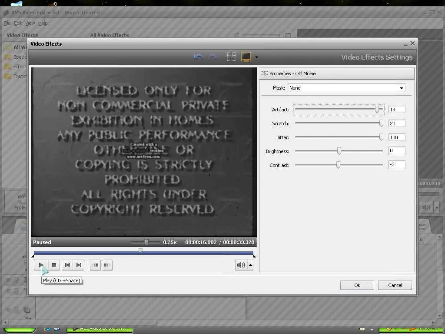Click the total duration 00:00:33.320 text
Viewport: 445px width, 334px height.
point(239,242)
